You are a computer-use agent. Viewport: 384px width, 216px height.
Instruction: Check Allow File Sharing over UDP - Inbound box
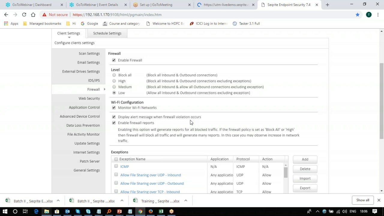(116, 175)
